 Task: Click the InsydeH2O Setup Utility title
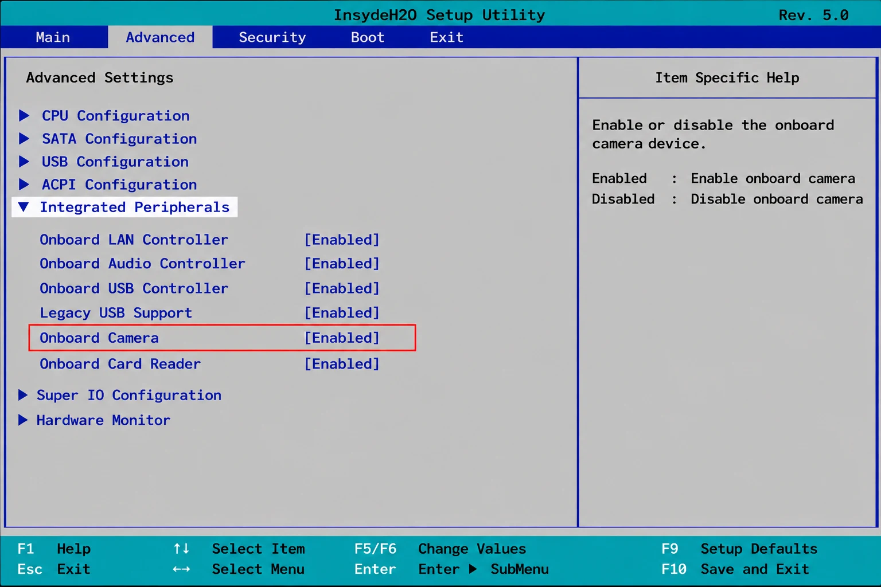[x=439, y=15]
